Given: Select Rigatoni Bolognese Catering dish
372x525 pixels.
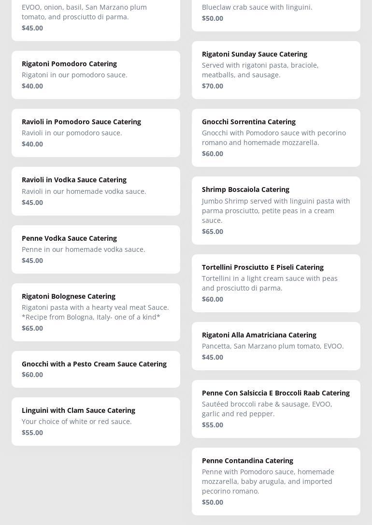Looking at the screenshot, I should (96, 312).
